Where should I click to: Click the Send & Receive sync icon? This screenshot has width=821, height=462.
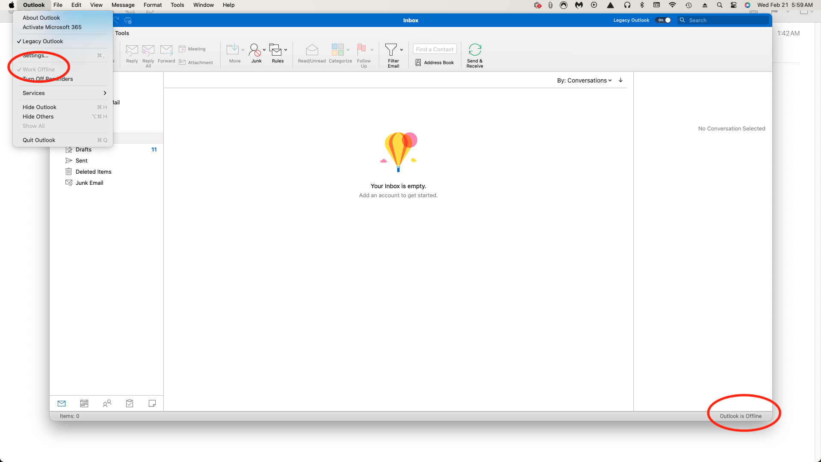tap(475, 50)
